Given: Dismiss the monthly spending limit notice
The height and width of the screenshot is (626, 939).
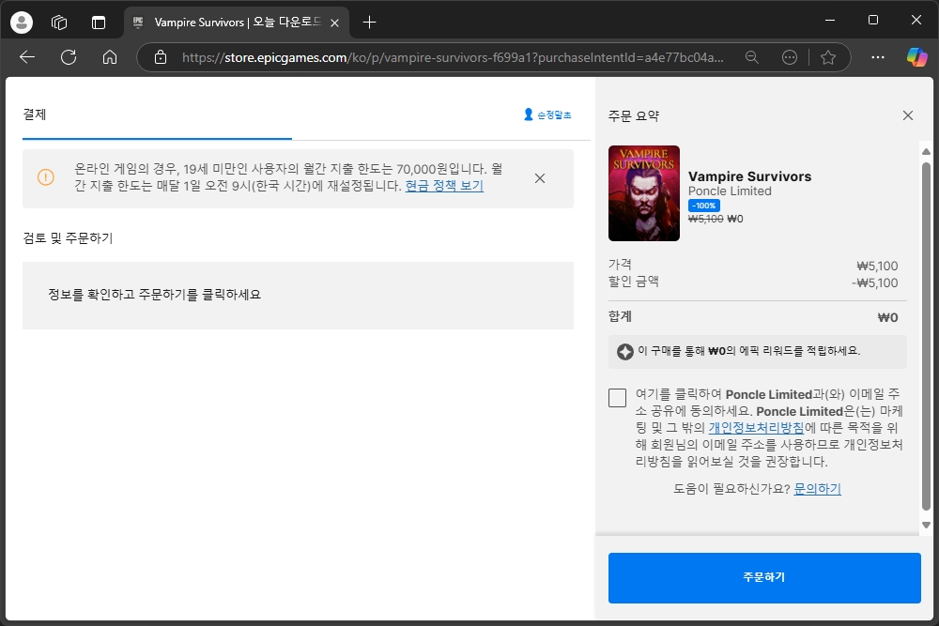Looking at the screenshot, I should [540, 178].
